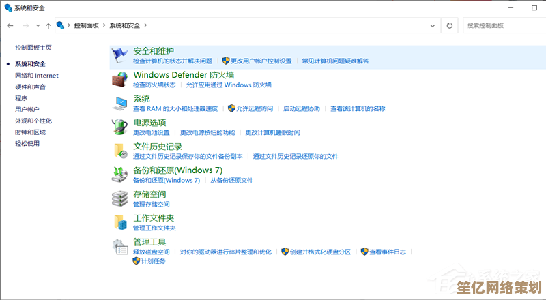Viewport: 546px width, 300px height.
Task: Open the 存储空间 heading link
Action: (149, 194)
